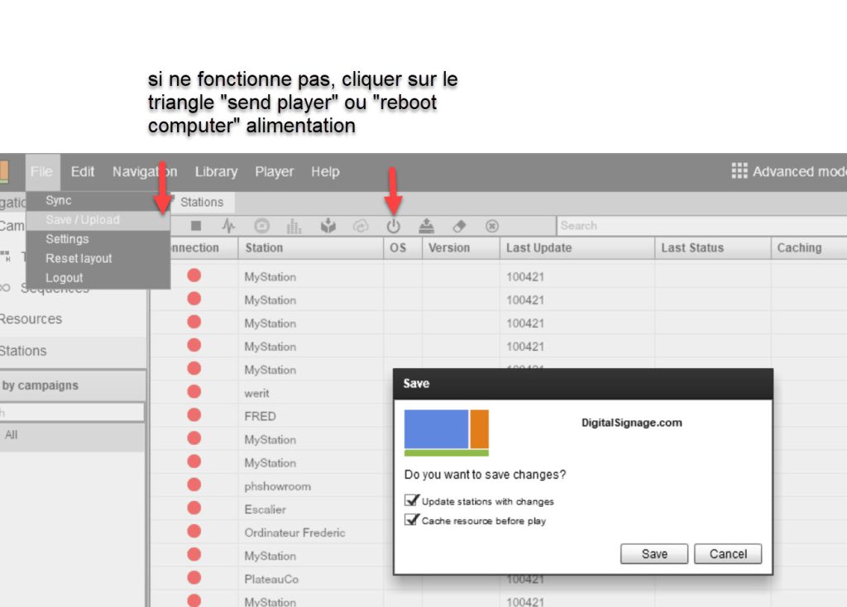The width and height of the screenshot is (847, 607).
Task: Select the FRED station row
Action: (x=260, y=416)
